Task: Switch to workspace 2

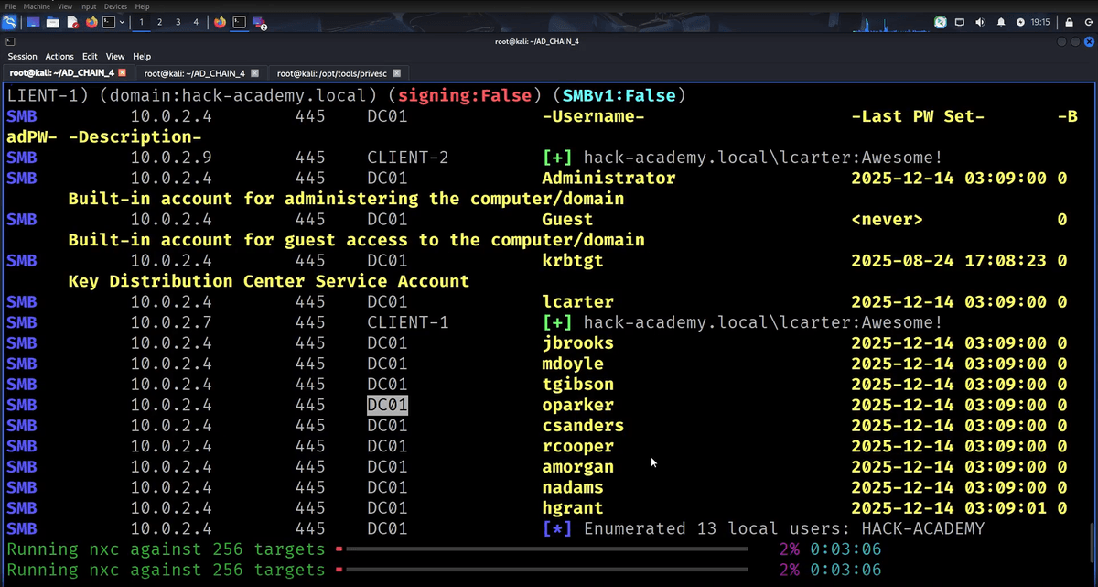Action: [159, 22]
